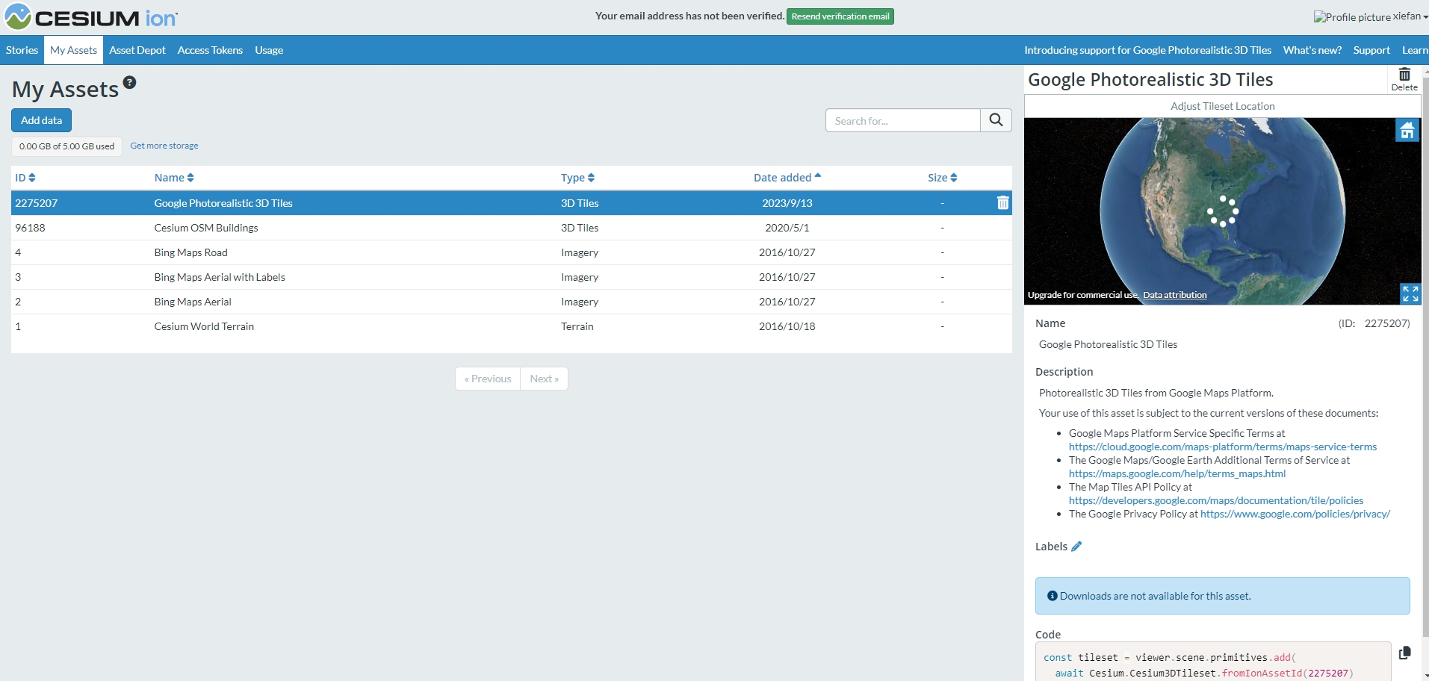Viewport: 1429px width, 681px height.
Task: Click the Next page button
Action: (544, 379)
